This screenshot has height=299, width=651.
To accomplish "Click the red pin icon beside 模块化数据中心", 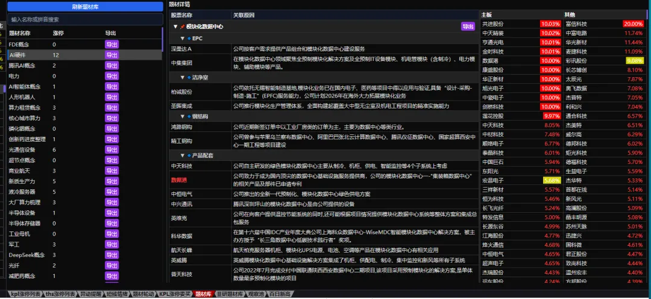I will point(182,27).
